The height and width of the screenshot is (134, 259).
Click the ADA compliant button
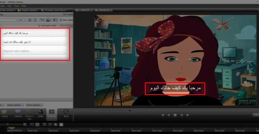point(68,14)
